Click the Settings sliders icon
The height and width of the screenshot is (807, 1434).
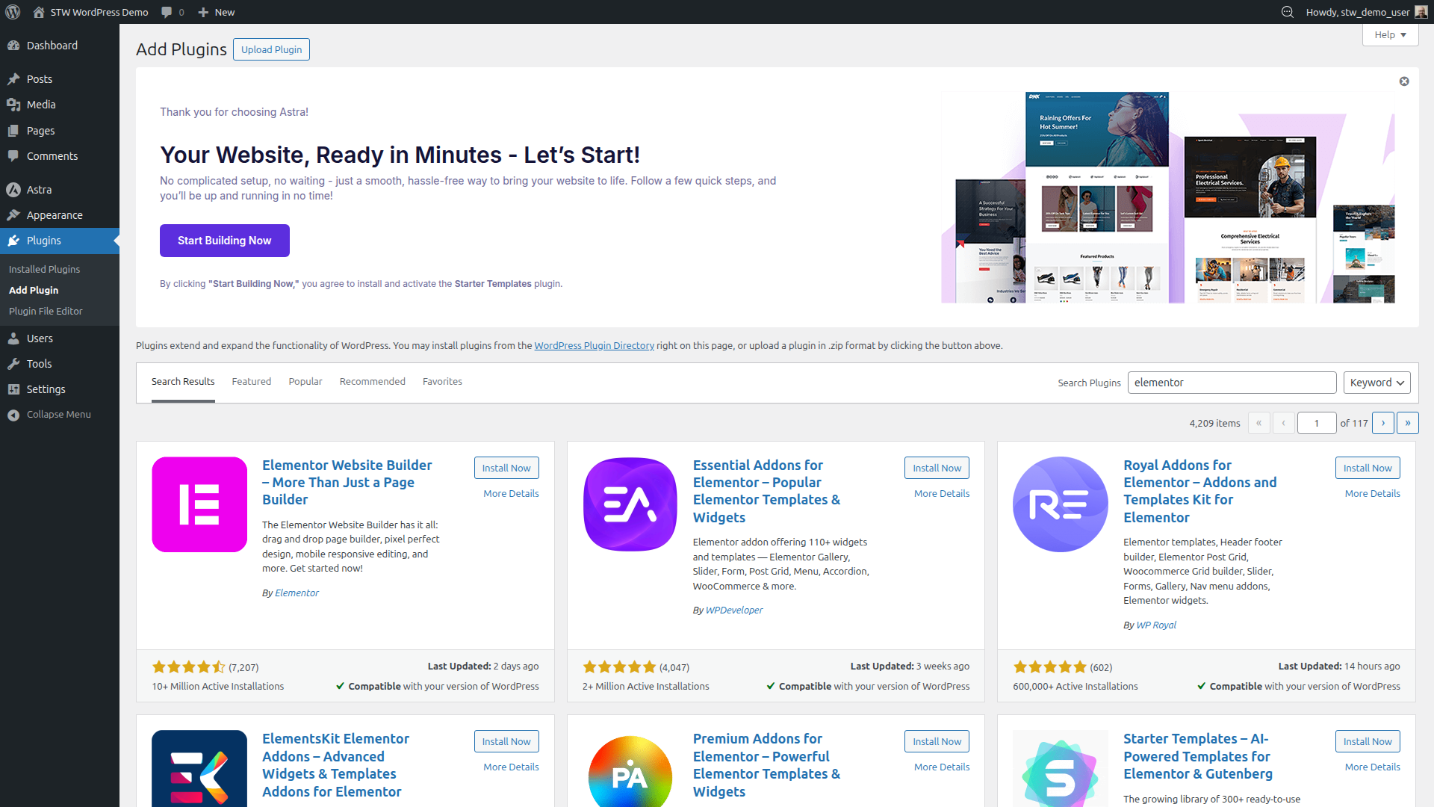pyautogui.click(x=13, y=389)
